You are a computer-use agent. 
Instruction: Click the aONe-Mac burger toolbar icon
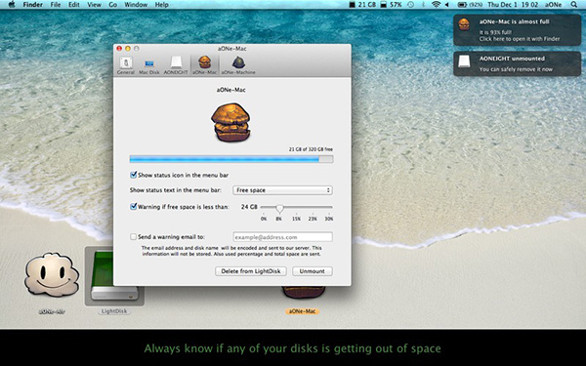pyautogui.click(x=204, y=65)
